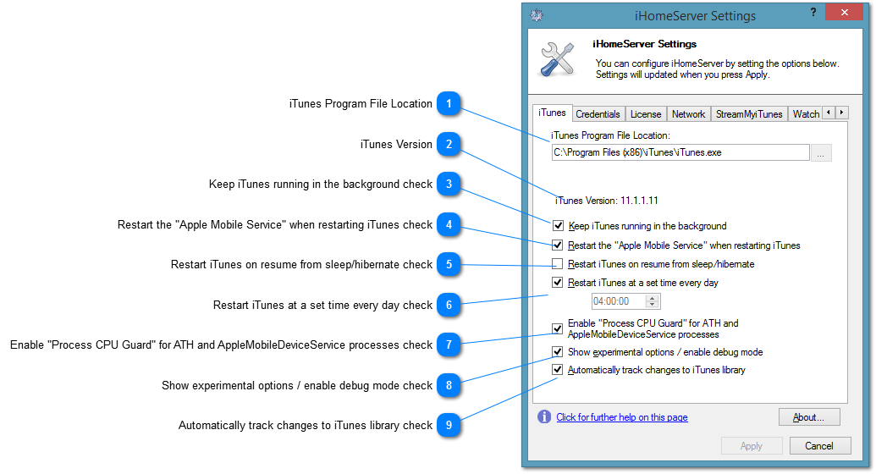Enable Restart iTunes on resume from sleep/hibernate
The height and width of the screenshot is (474, 876).
558,264
